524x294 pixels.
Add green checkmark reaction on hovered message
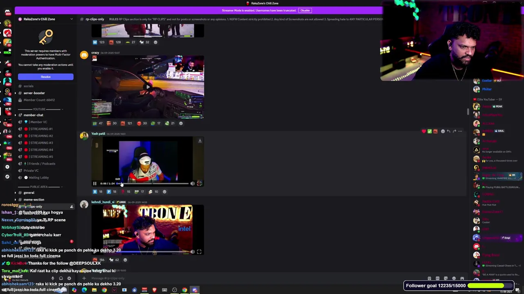429,131
